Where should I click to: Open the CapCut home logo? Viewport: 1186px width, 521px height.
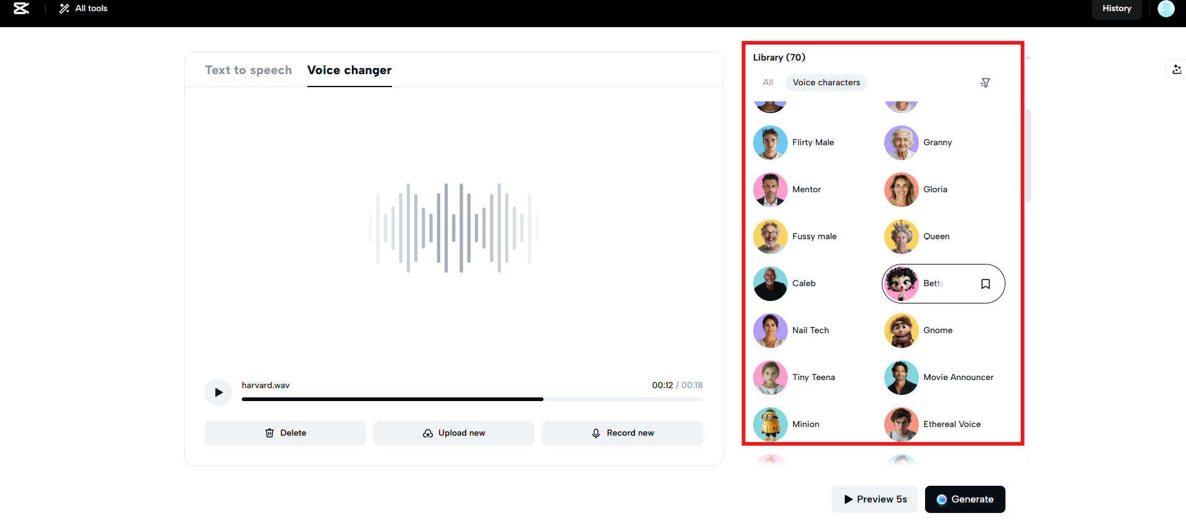point(22,8)
